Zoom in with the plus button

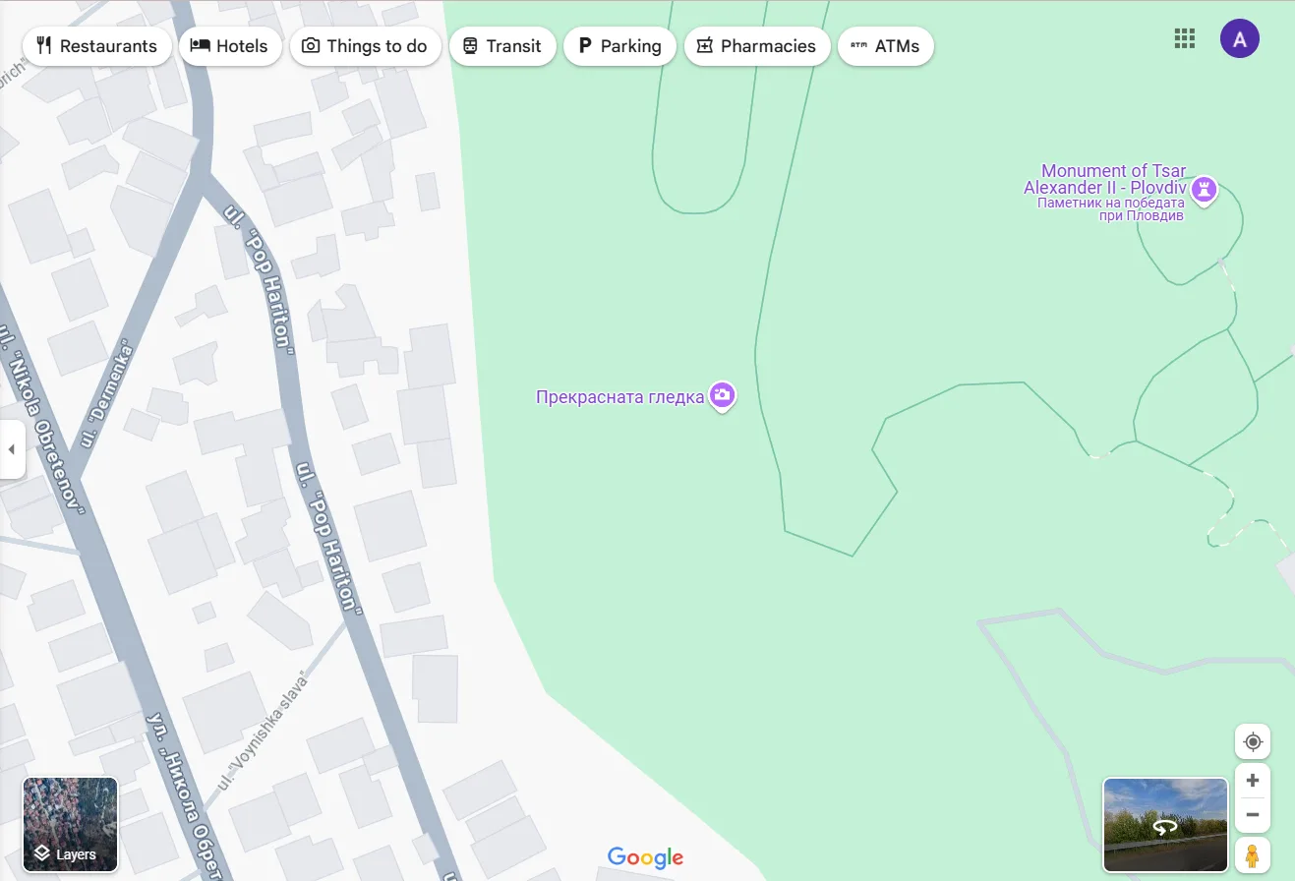tap(1253, 781)
